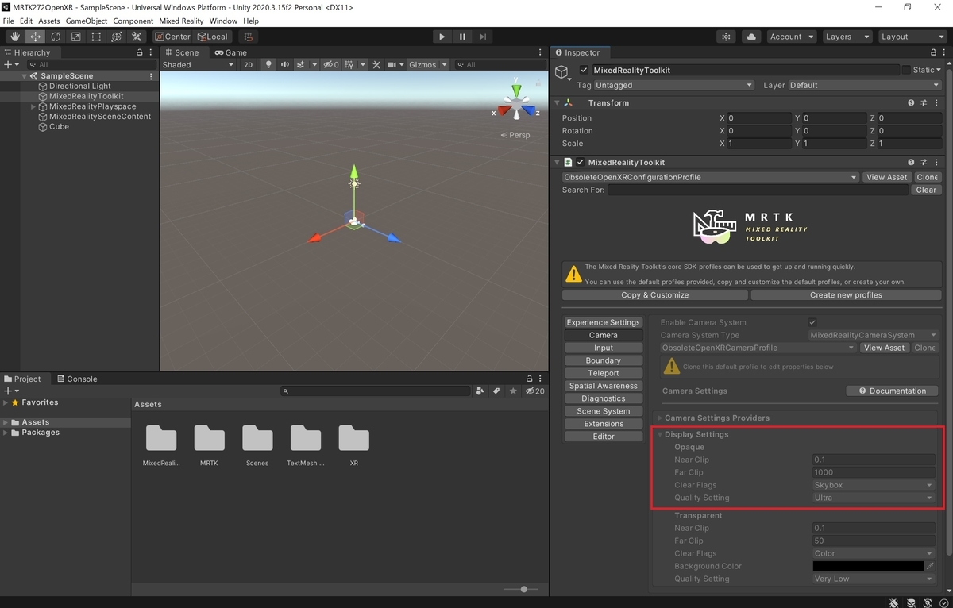Pick Background Color with eyedropper
Viewport: 953px width, 608px height.
[x=930, y=566]
